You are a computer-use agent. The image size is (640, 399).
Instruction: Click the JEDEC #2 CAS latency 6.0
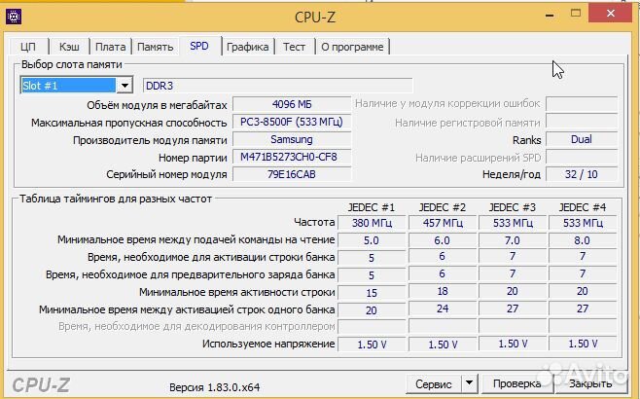[443, 240]
